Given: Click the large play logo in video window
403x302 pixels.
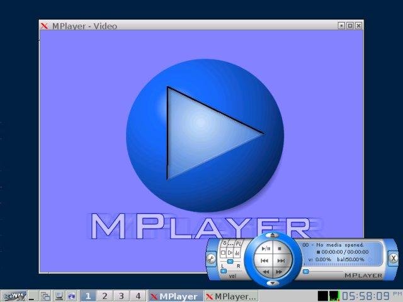Looking at the screenshot, I should pos(205,135).
